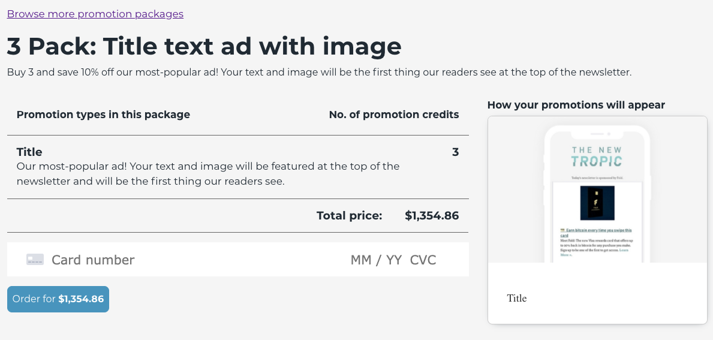Image resolution: width=713 pixels, height=340 pixels.
Task: Click the How your promotions will appear heading
Action: [576, 105]
